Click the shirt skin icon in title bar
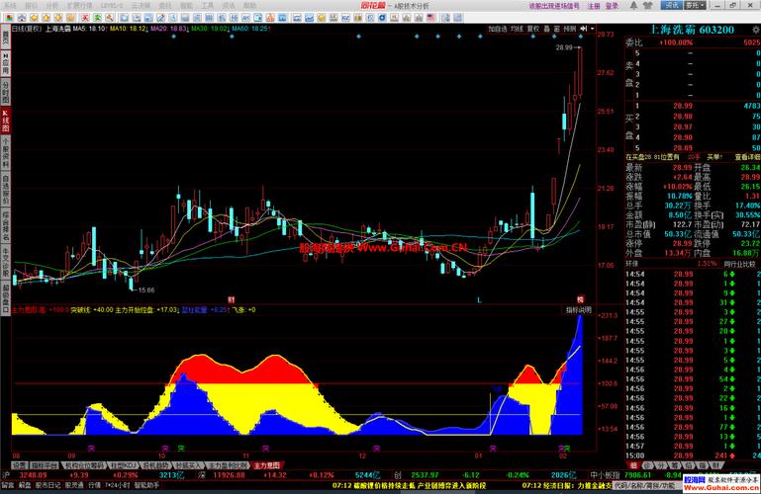Viewport: 761px width, 494px height. [647, 5]
